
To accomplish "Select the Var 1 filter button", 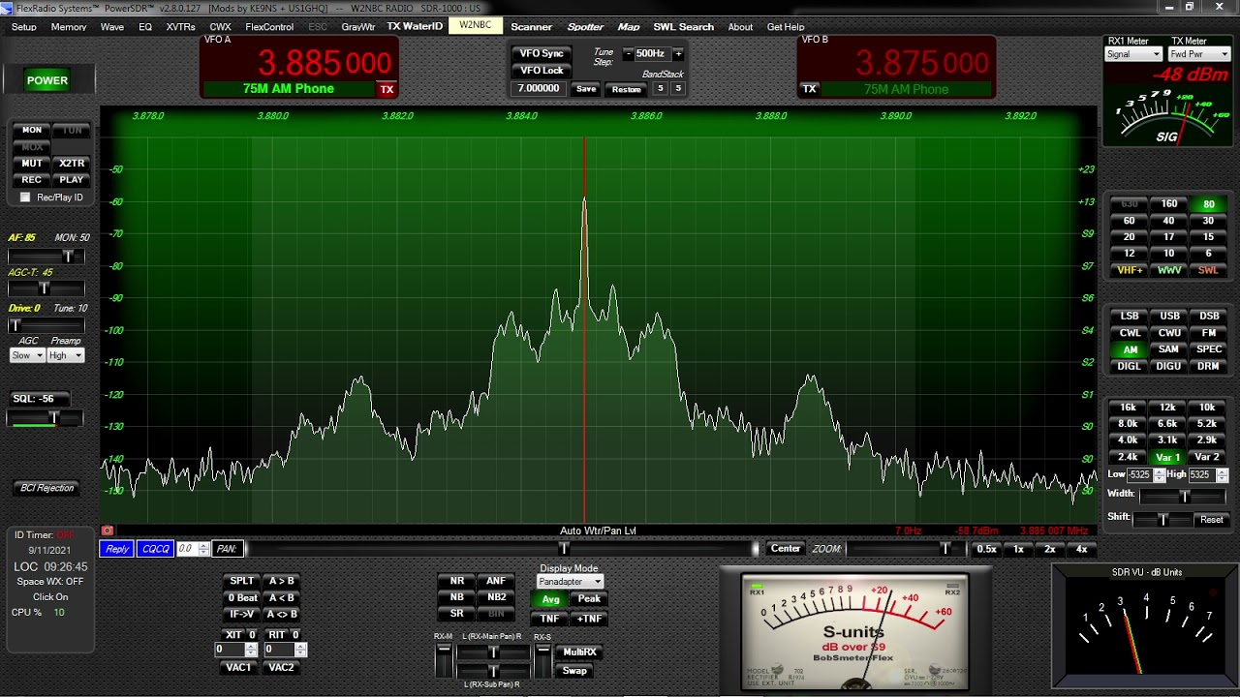I will (1167, 457).
